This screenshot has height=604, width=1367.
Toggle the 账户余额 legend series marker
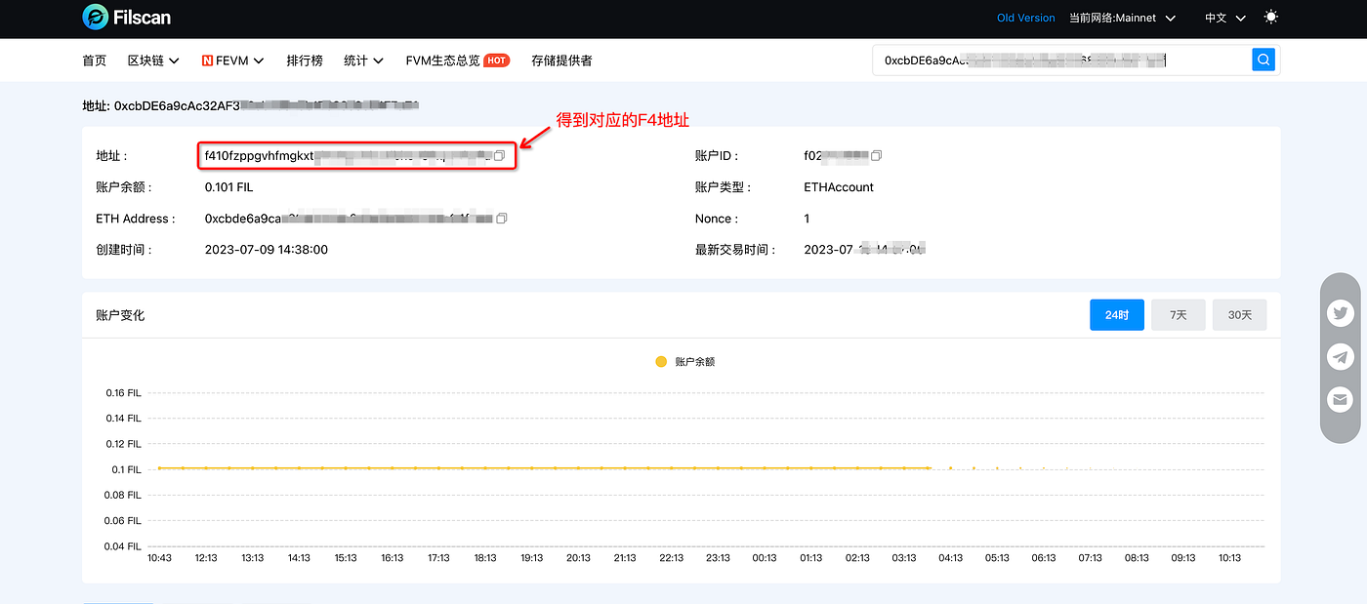pos(661,362)
